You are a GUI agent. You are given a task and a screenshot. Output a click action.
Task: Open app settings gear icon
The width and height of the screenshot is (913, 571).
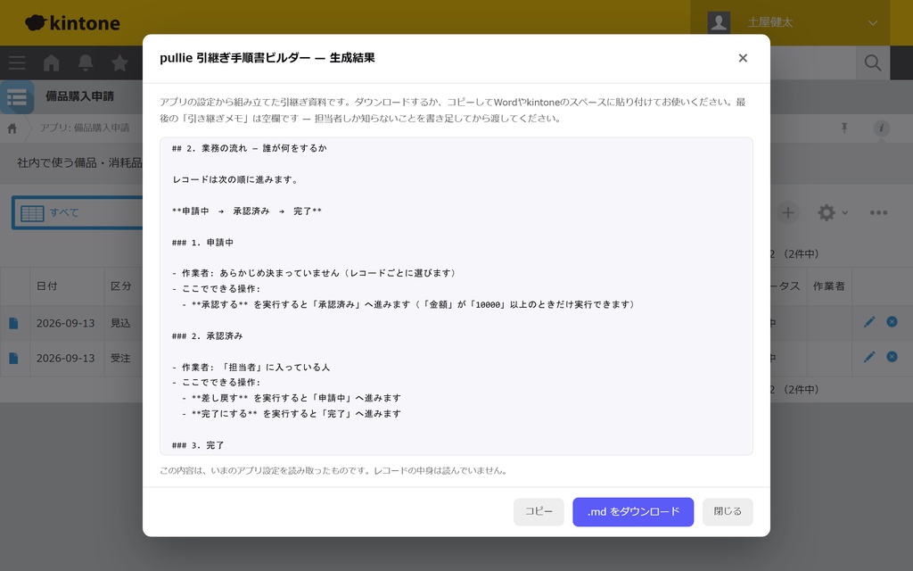(x=827, y=212)
